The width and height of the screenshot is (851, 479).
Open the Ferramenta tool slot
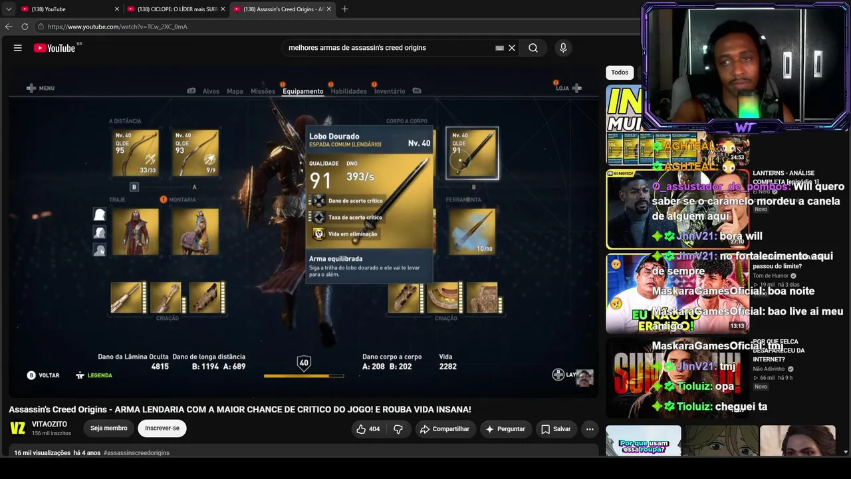(x=472, y=232)
